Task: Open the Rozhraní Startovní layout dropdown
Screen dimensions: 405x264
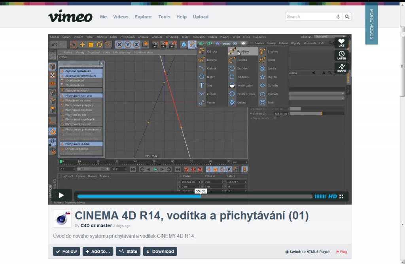Action: (330, 37)
